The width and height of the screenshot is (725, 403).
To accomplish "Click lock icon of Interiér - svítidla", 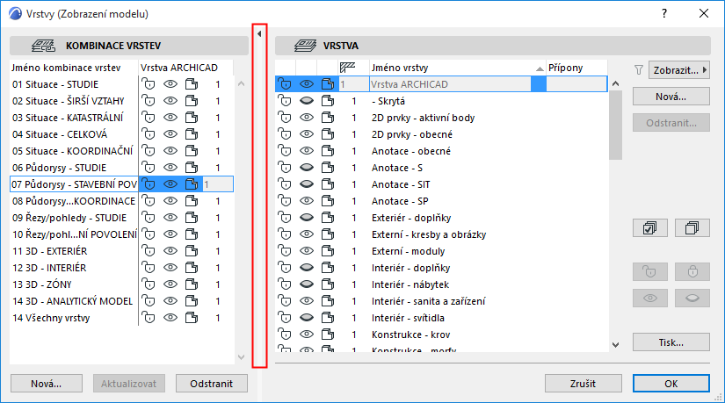I will tap(285, 318).
